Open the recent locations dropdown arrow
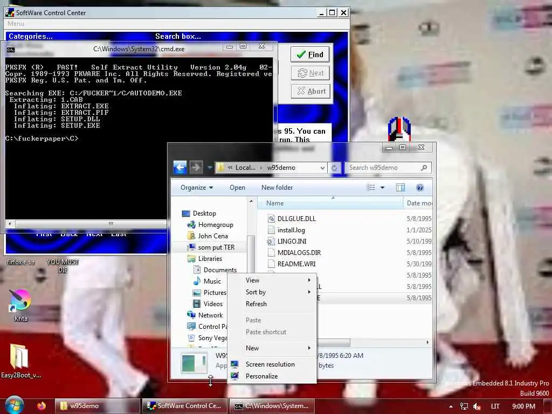 209,168
